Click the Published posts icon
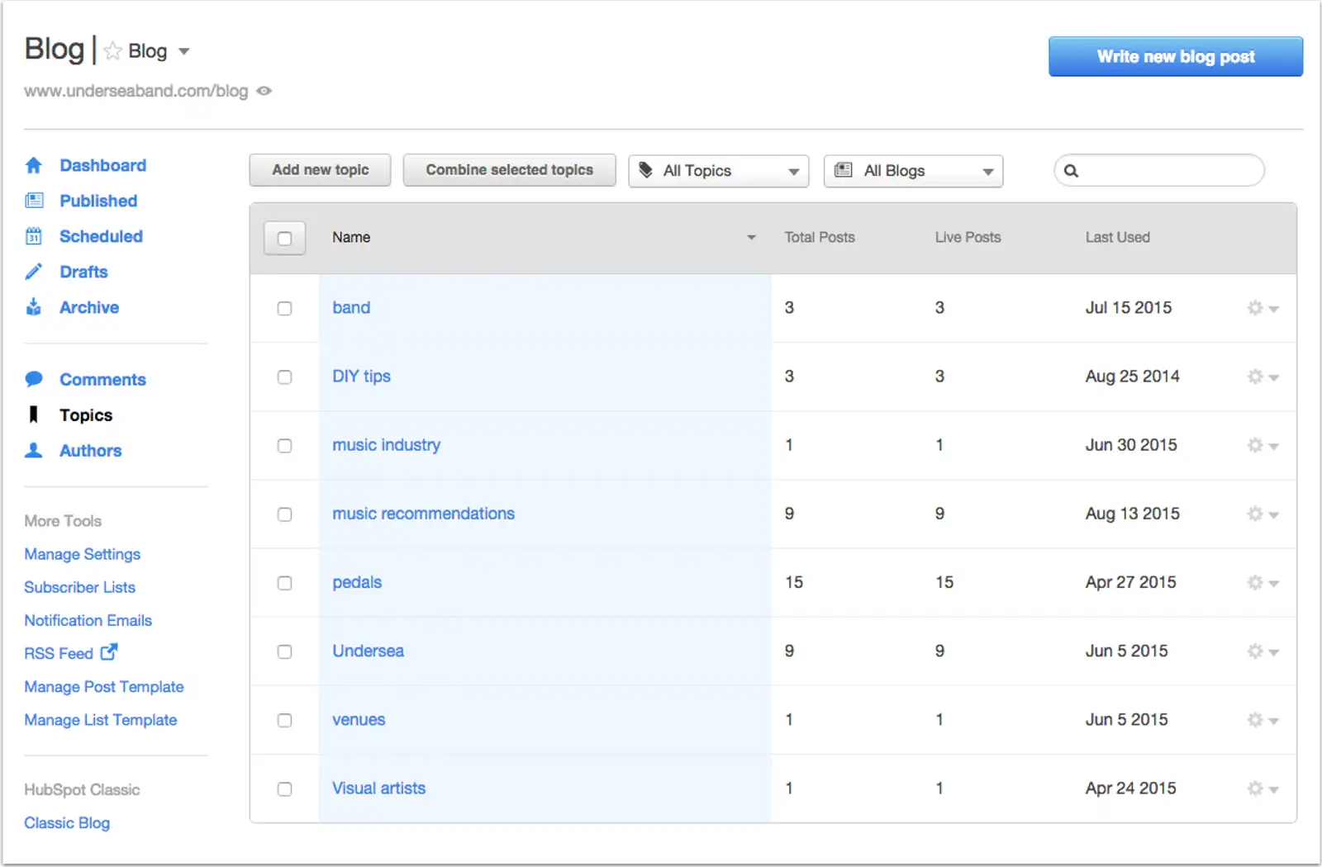Screen dimensions: 1322x867 [34, 201]
